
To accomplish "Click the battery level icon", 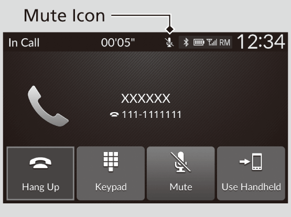I will pyautogui.click(x=199, y=42).
